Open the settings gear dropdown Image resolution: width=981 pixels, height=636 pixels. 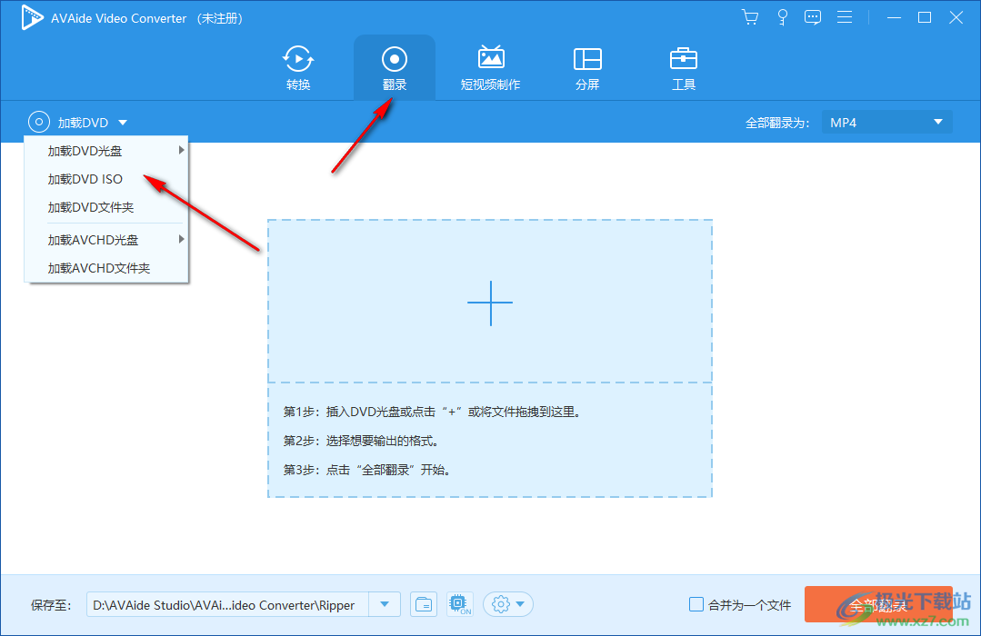pyautogui.click(x=508, y=605)
